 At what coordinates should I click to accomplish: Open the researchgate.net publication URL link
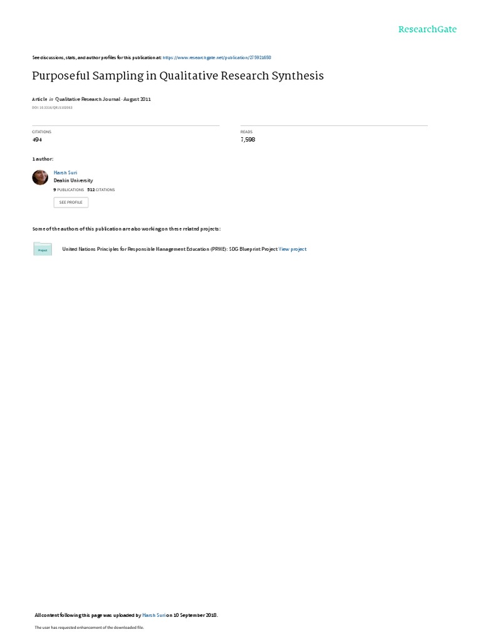[x=217, y=58]
